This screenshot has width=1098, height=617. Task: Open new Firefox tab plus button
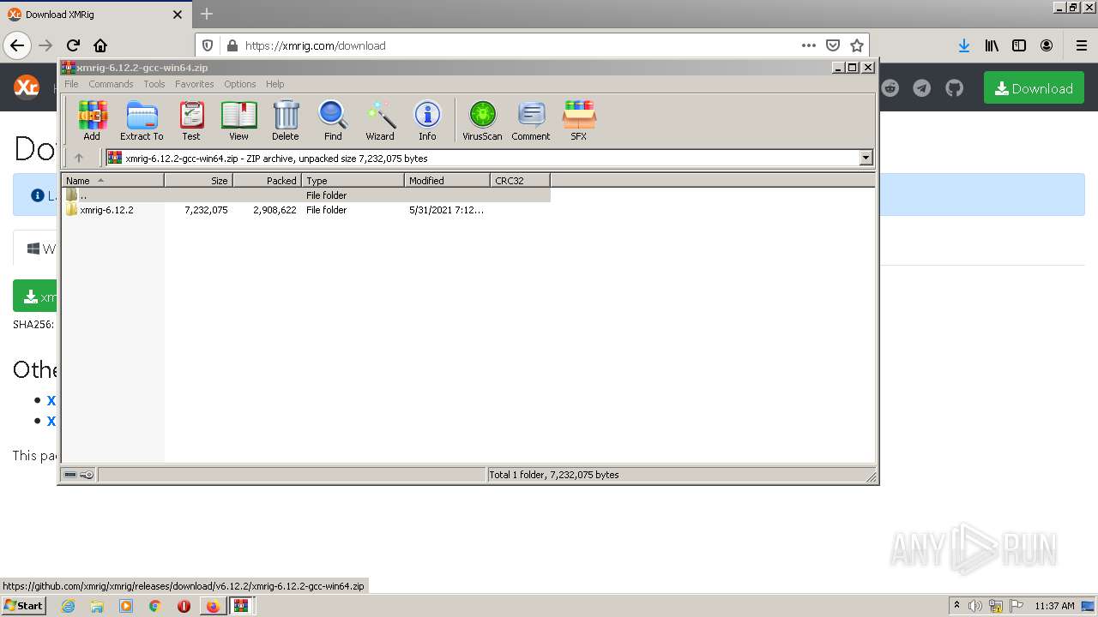206,14
